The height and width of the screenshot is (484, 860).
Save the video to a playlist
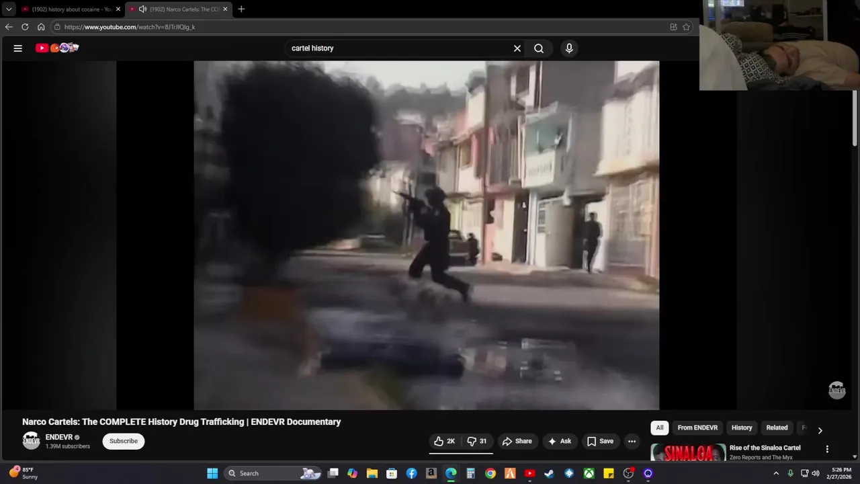[600, 441]
